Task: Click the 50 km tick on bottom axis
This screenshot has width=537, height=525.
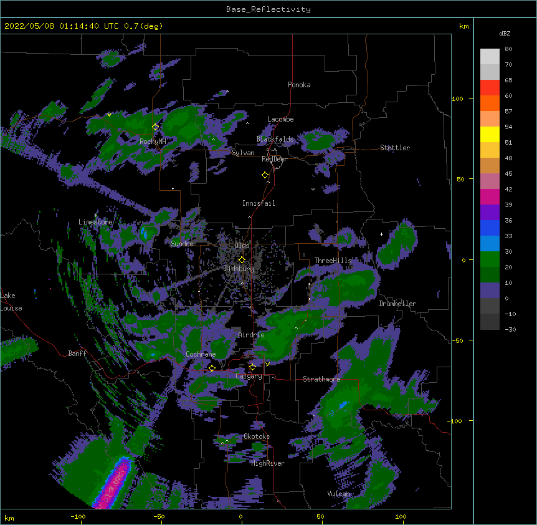Action: tap(320, 516)
